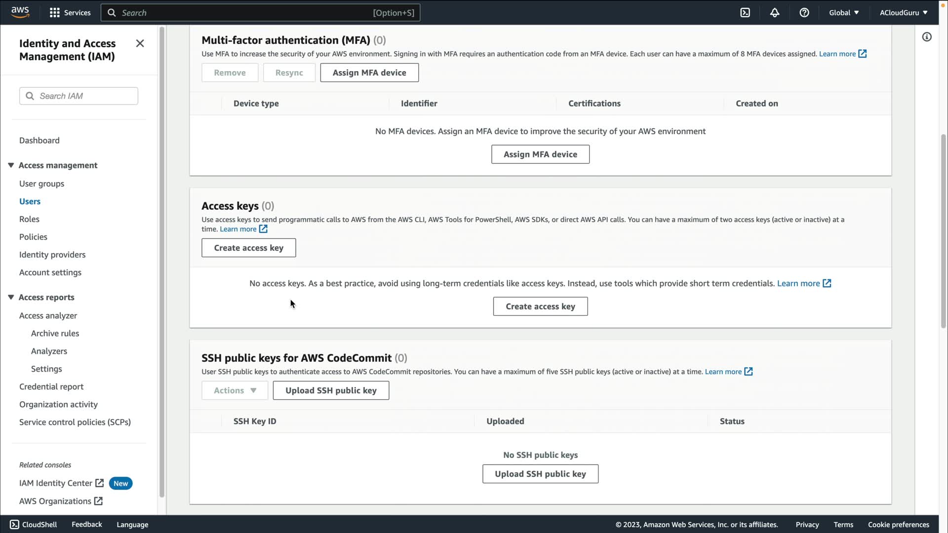Click the Upload SSH public key toolbar button
Image resolution: width=948 pixels, height=533 pixels.
point(330,390)
